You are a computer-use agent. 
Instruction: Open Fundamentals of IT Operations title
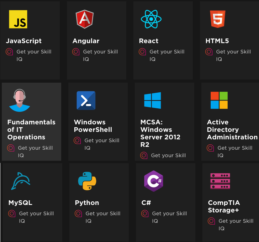click(x=31, y=130)
